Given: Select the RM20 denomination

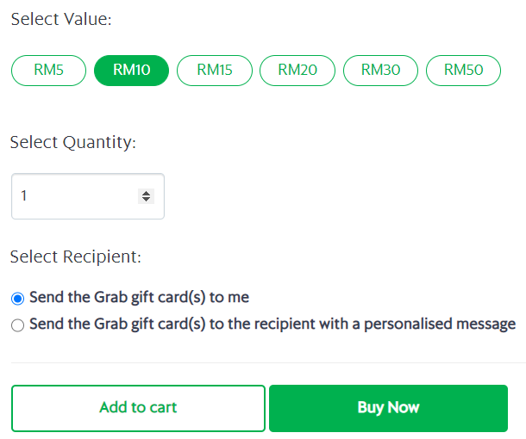Looking at the screenshot, I should 297,71.
